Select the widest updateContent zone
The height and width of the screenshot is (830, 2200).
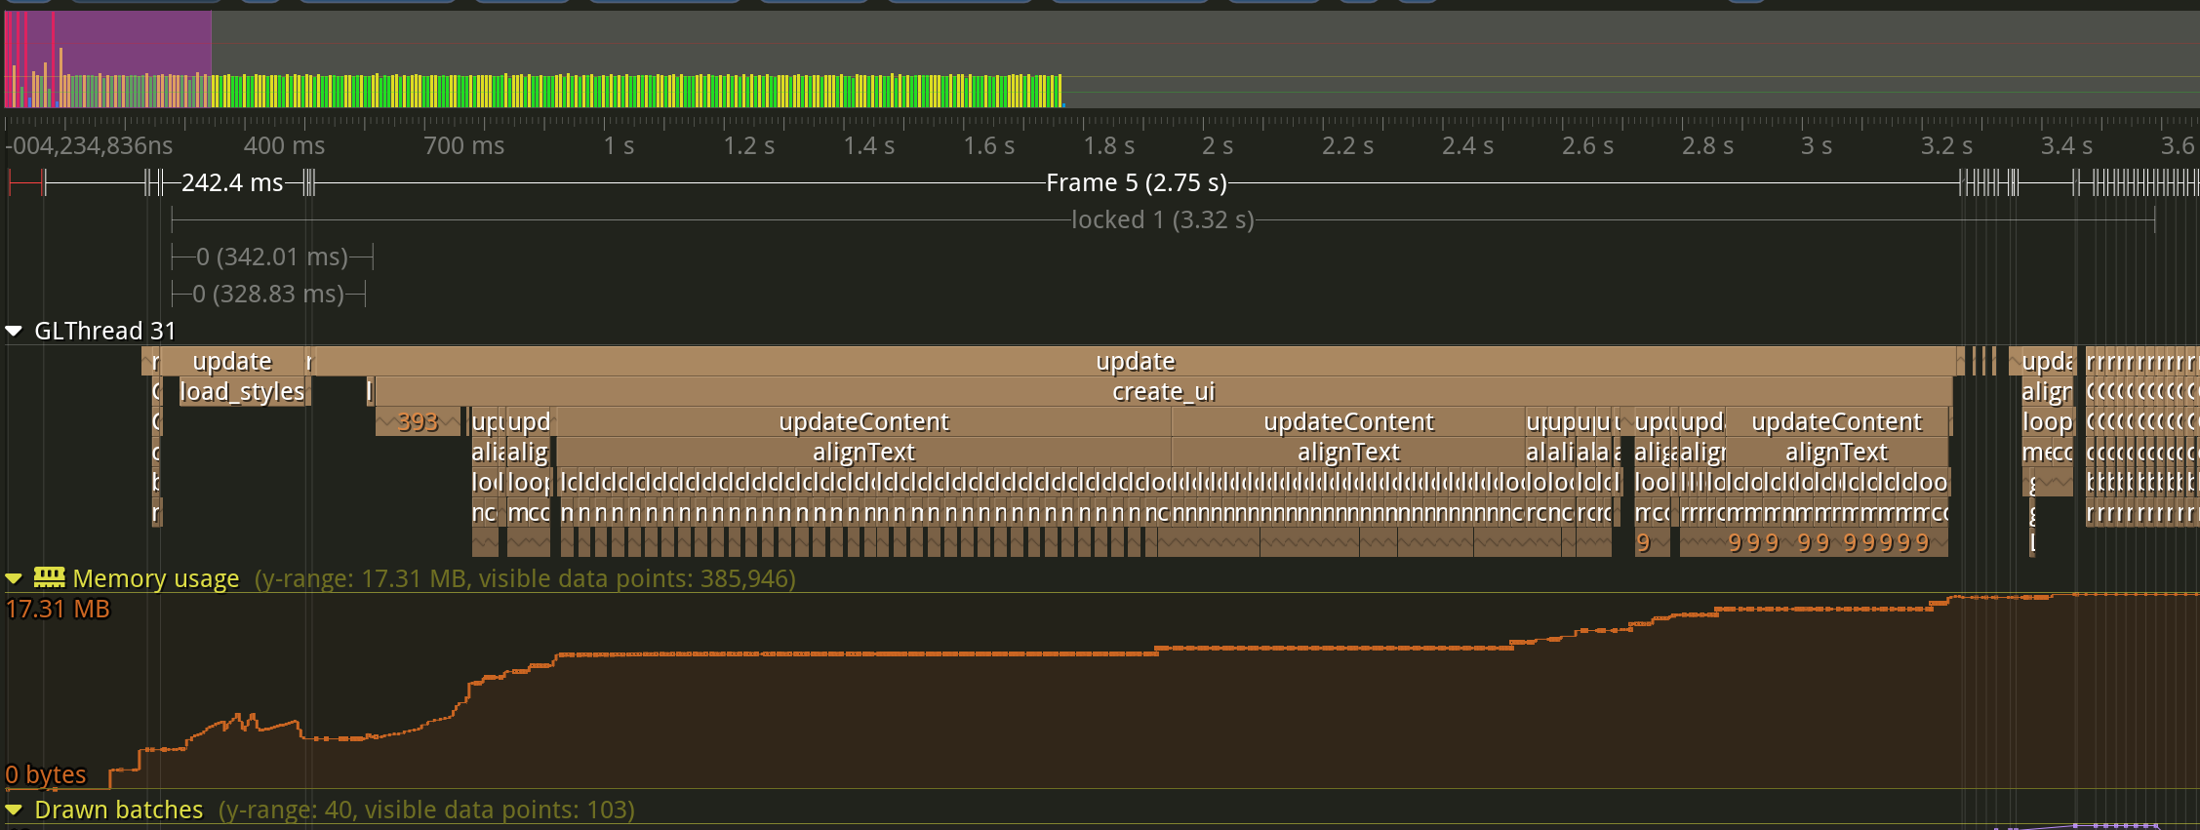pos(863,422)
